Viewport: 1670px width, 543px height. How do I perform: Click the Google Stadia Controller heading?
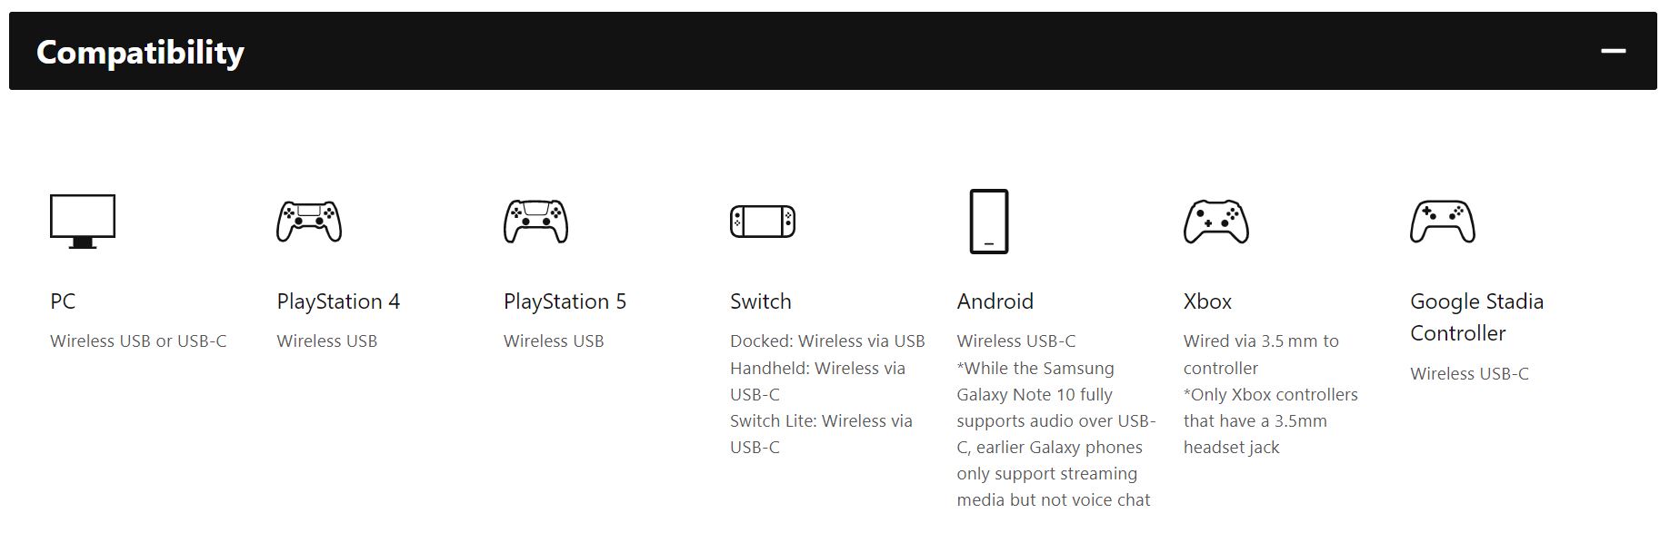[x=1476, y=317]
